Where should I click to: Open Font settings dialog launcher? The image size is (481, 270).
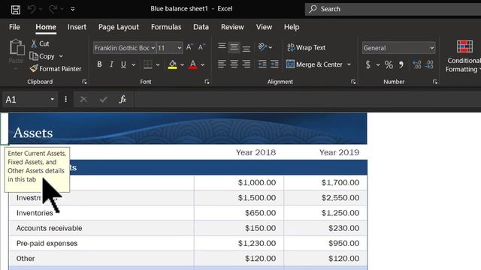(x=207, y=82)
